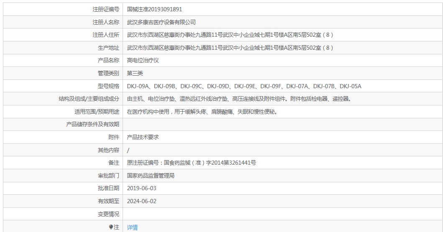Click the slash value in the 其他内容 row

pyautogui.click(x=128, y=150)
